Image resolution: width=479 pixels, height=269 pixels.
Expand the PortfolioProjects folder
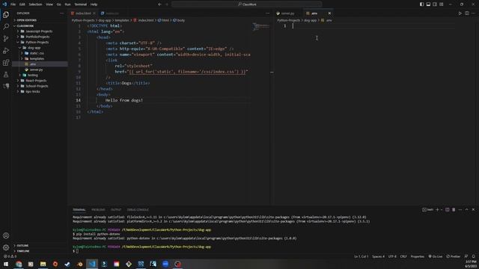37,37
